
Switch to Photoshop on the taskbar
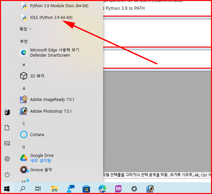(x=150, y=188)
